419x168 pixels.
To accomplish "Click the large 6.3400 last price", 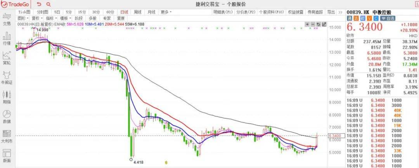I will click(x=365, y=27).
